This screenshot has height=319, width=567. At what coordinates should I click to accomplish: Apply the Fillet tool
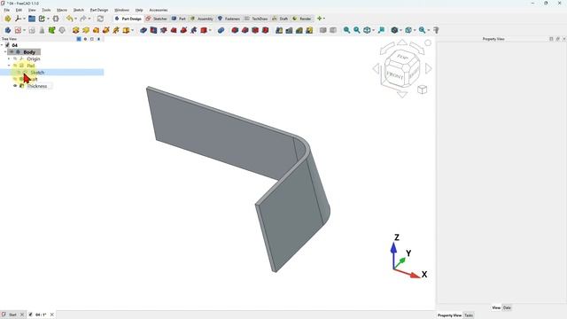tap(235, 30)
